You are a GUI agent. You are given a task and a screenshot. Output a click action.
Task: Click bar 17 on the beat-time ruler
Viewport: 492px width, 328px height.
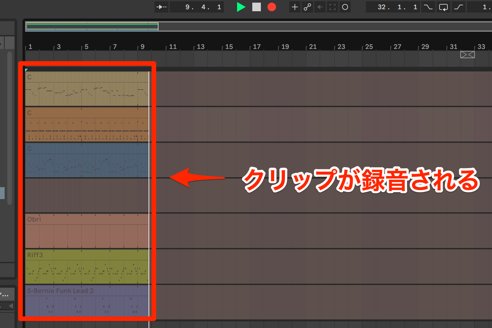coord(257,47)
